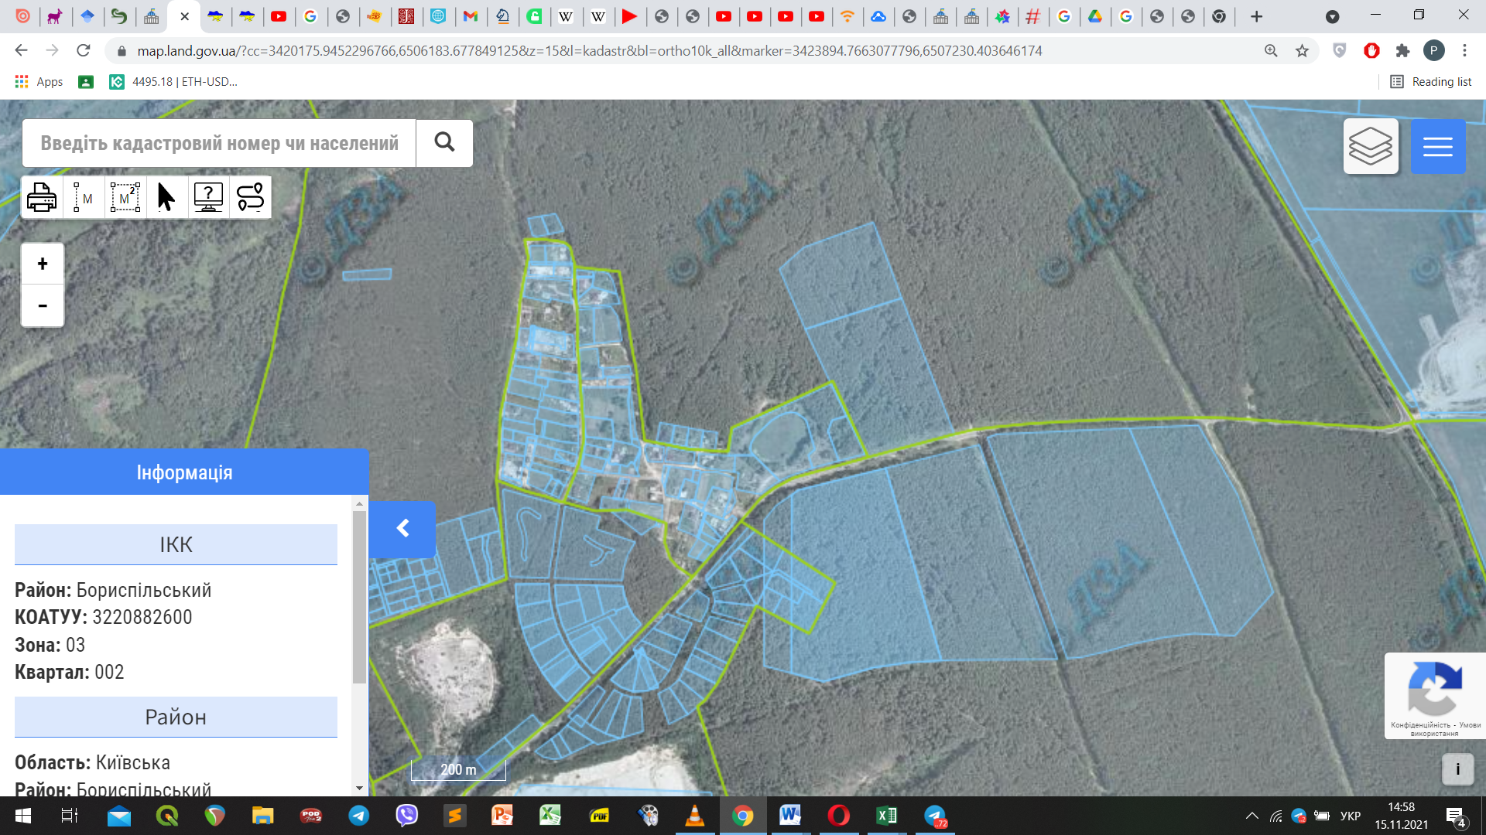Zoom out with the minus button

(x=43, y=306)
